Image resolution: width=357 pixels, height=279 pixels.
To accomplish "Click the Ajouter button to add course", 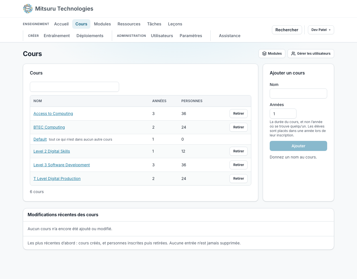I will click(298, 146).
